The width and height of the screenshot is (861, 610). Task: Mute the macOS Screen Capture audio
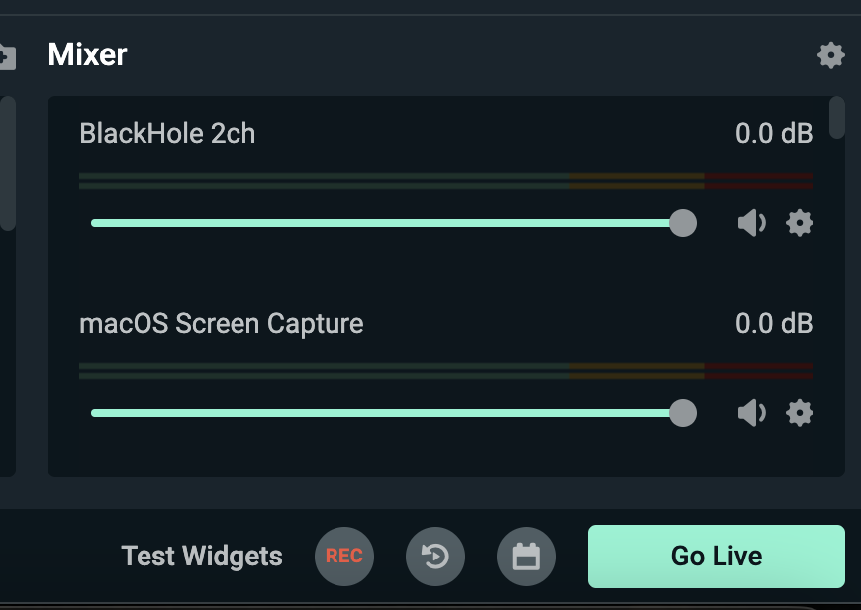tap(751, 413)
